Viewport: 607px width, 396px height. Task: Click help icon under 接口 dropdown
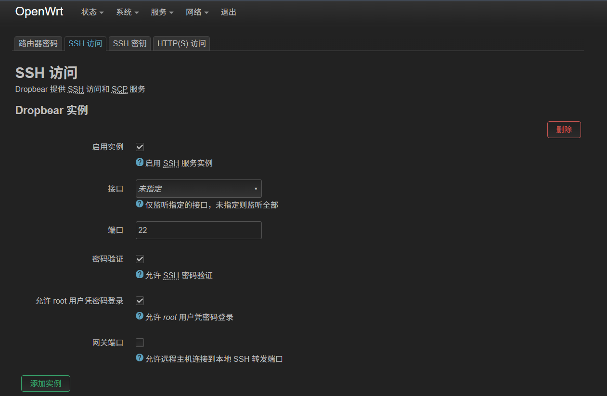tap(140, 204)
